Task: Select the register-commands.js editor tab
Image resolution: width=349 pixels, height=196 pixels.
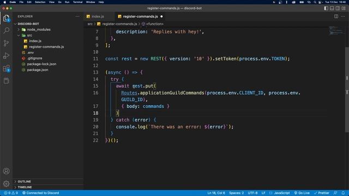Action: pyautogui.click(x=140, y=16)
